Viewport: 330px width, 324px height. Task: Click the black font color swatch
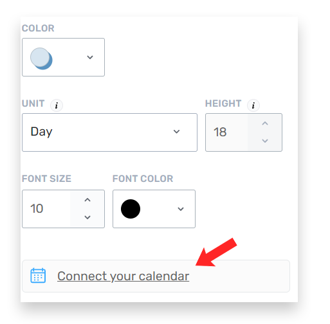coord(131,209)
